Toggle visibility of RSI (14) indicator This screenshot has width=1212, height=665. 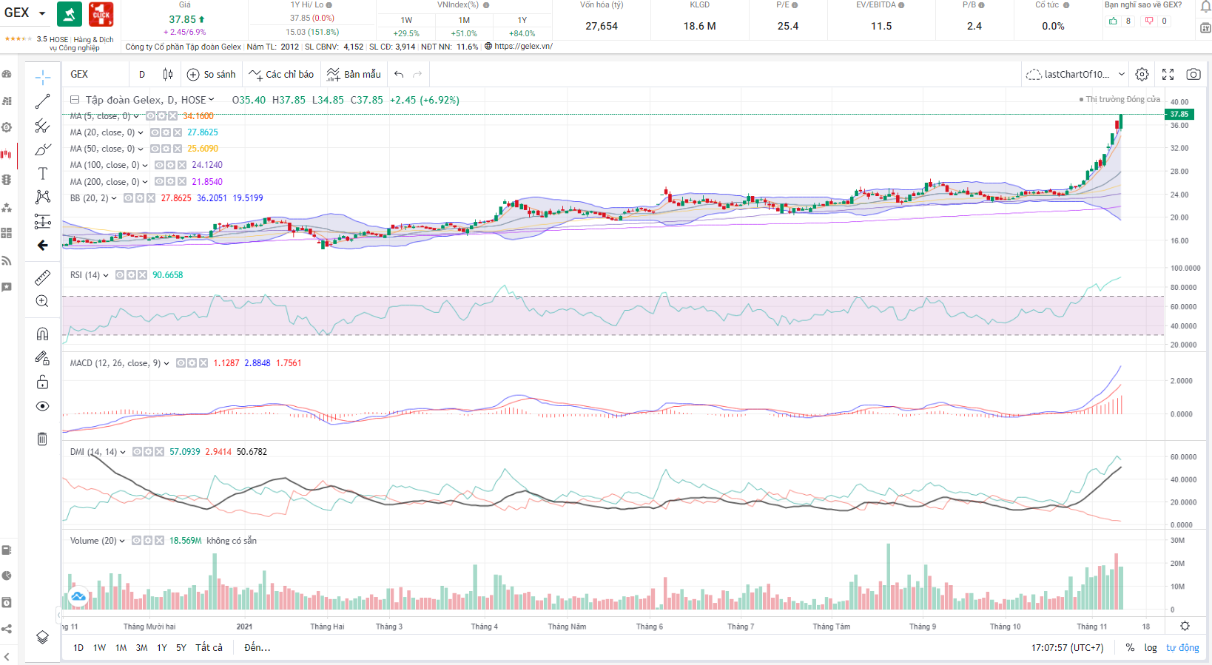coord(120,275)
